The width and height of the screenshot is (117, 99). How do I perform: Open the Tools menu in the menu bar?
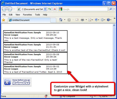(37, 15)
